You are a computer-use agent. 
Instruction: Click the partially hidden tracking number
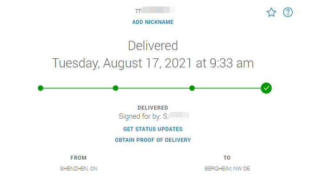[x=155, y=10]
